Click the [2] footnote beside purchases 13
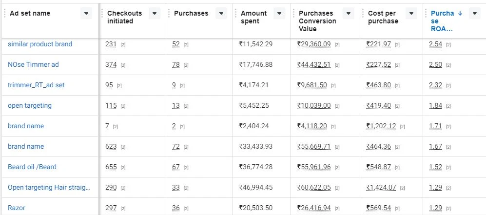 pyautogui.click(x=186, y=106)
